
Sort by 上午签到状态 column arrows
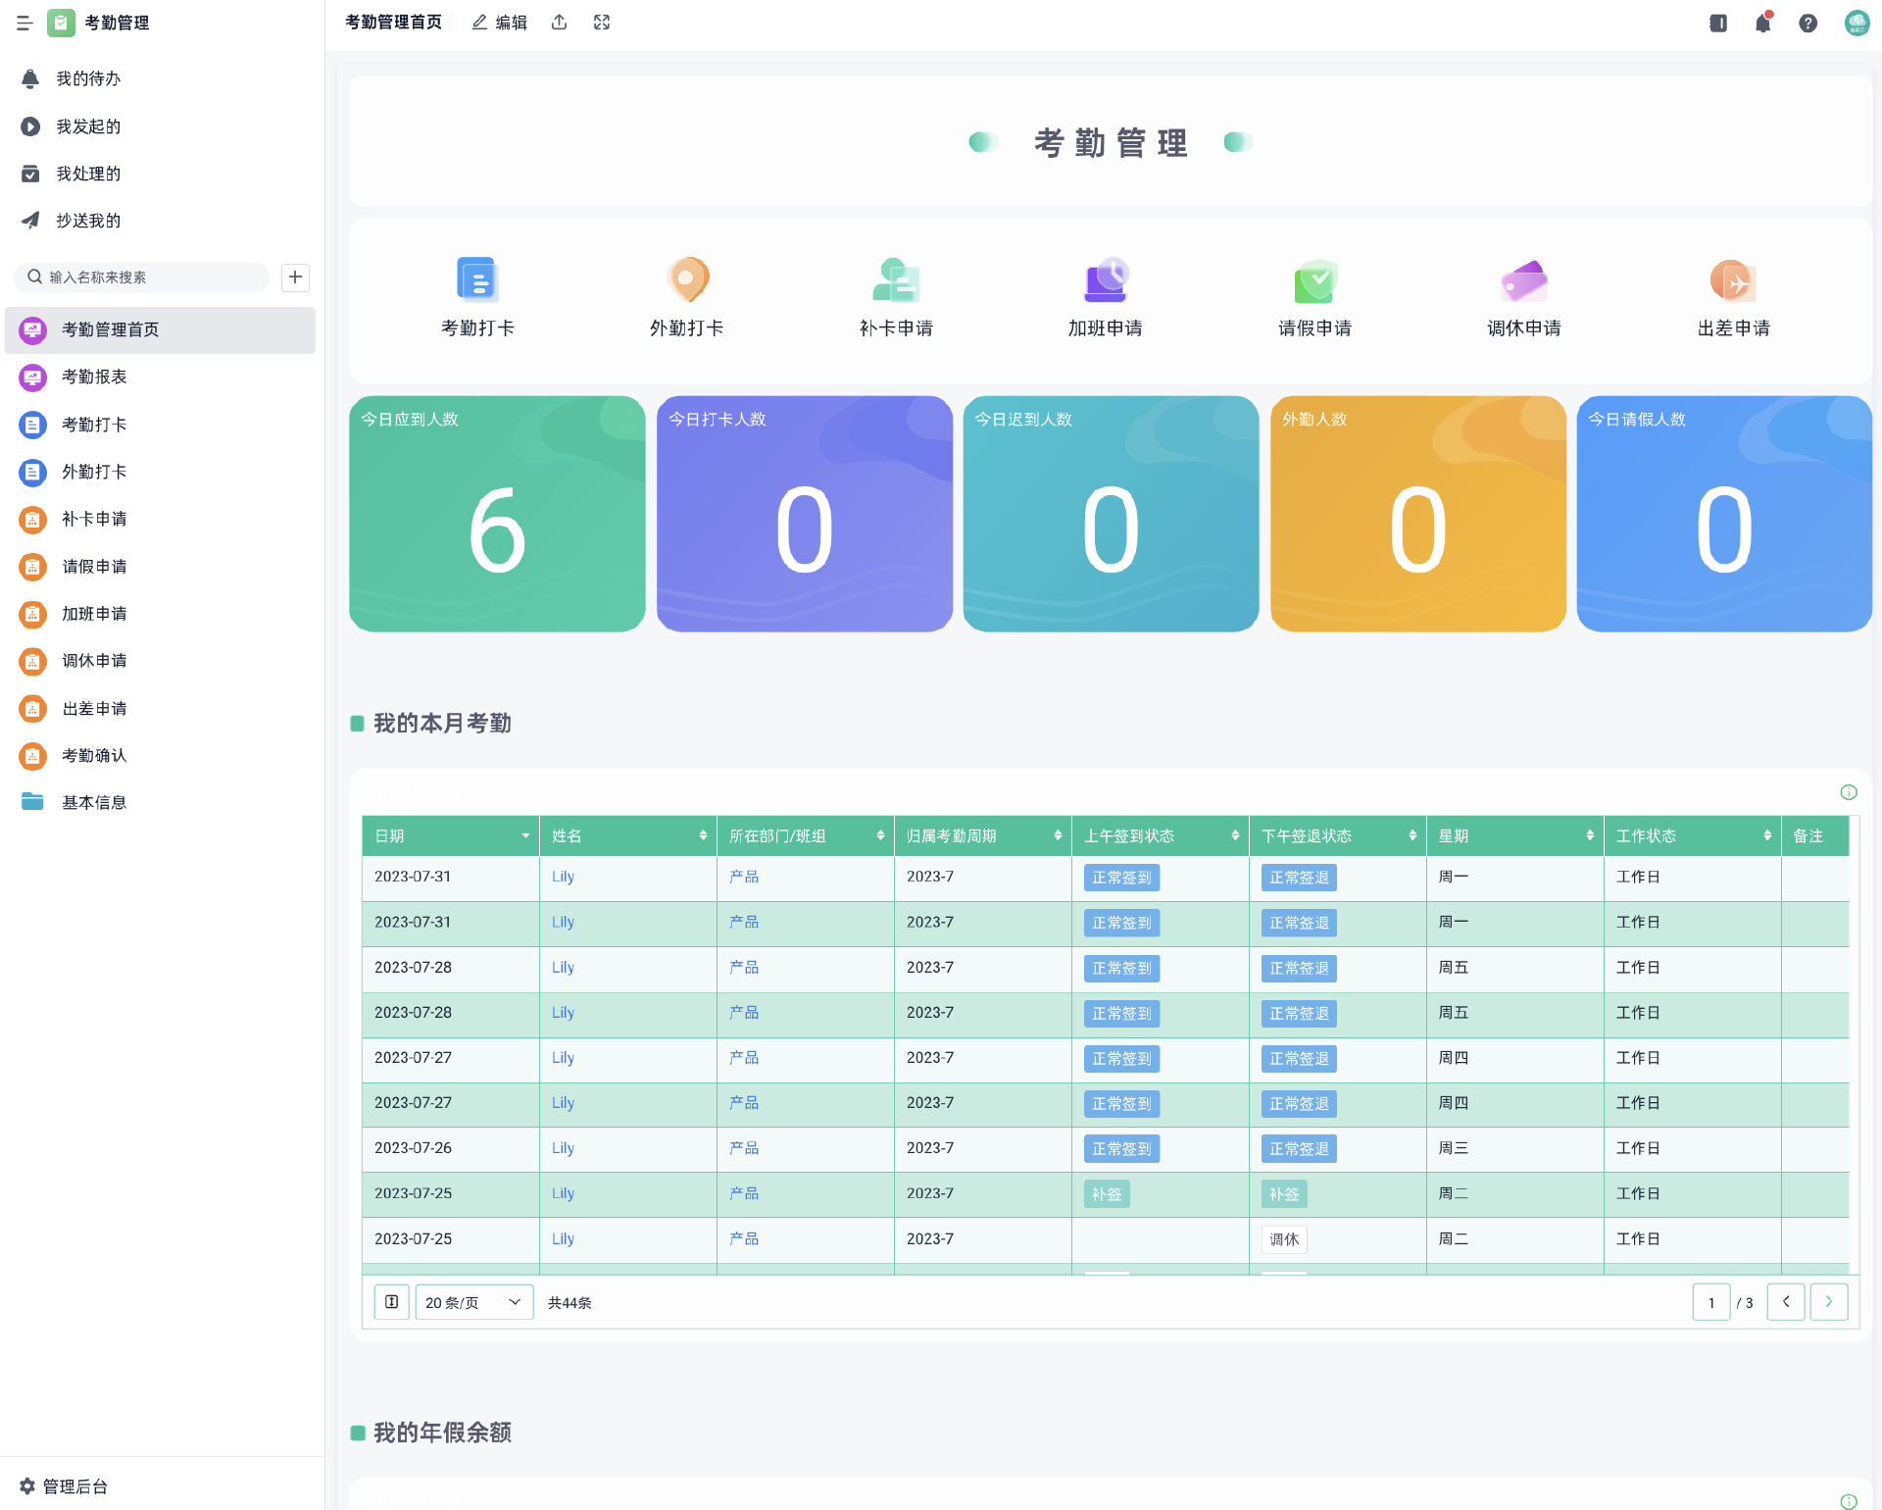[x=1235, y=835]
